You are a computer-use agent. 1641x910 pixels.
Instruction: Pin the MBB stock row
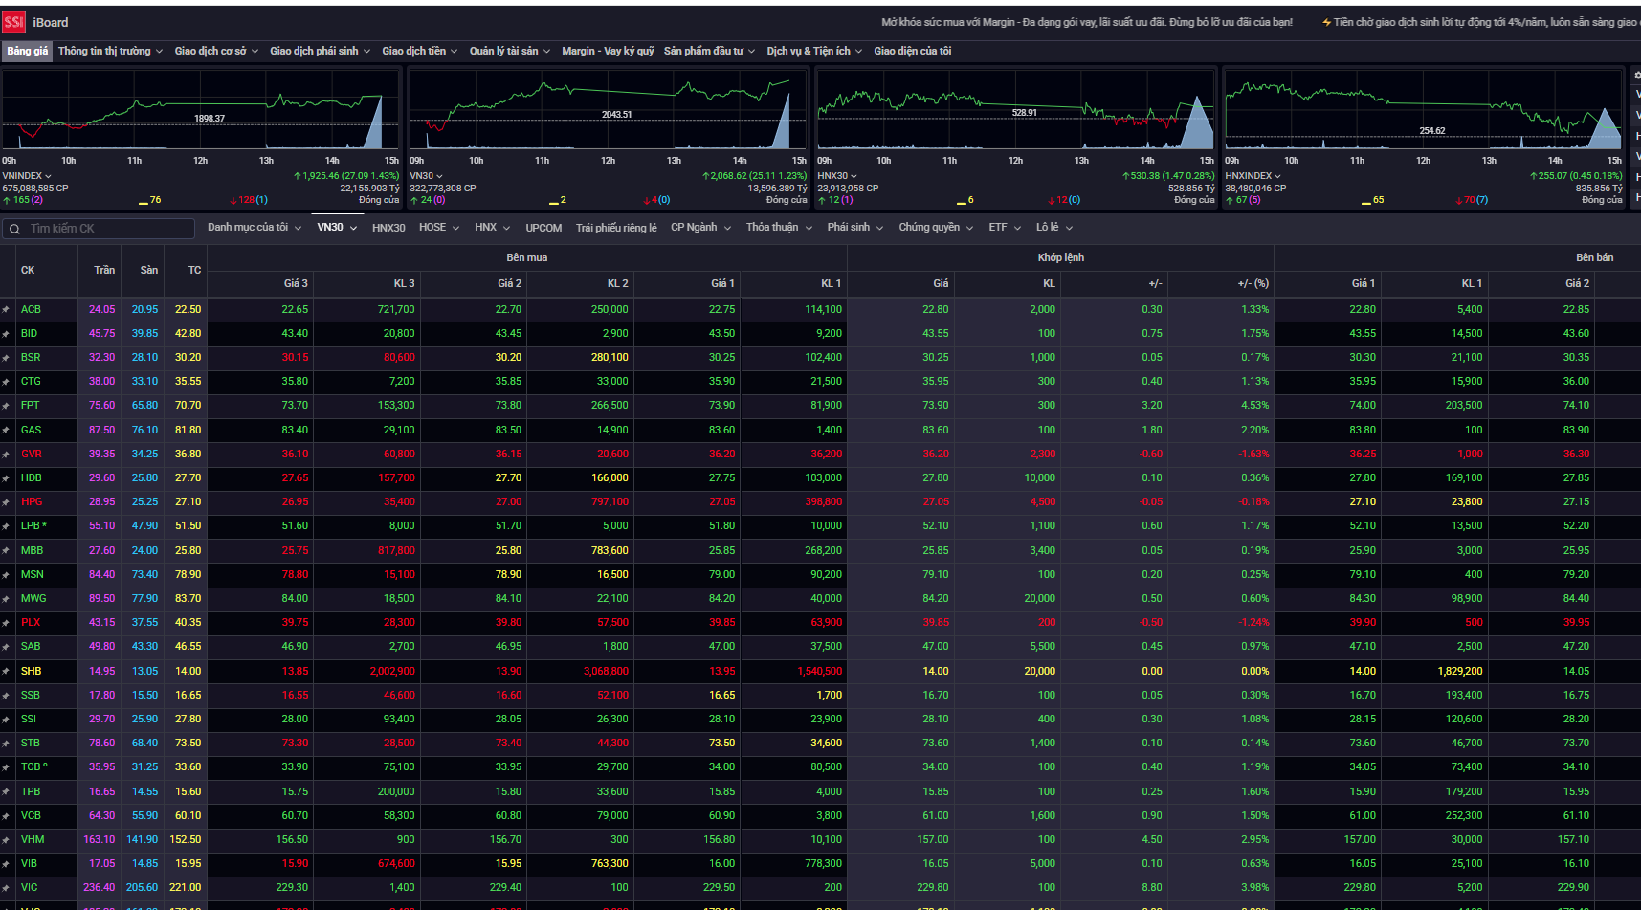click(x=6, y=551)
